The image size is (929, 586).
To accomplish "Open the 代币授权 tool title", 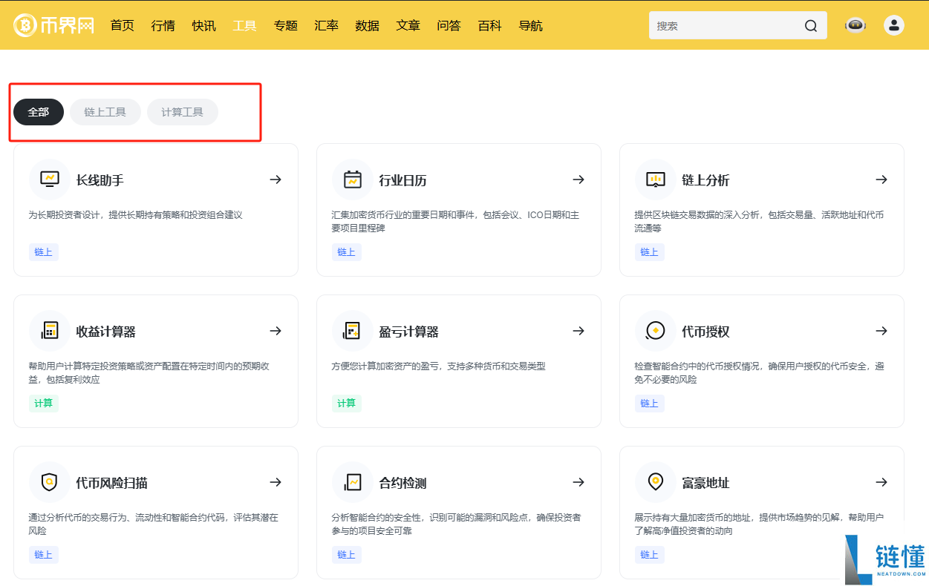I will pos(706,332).
